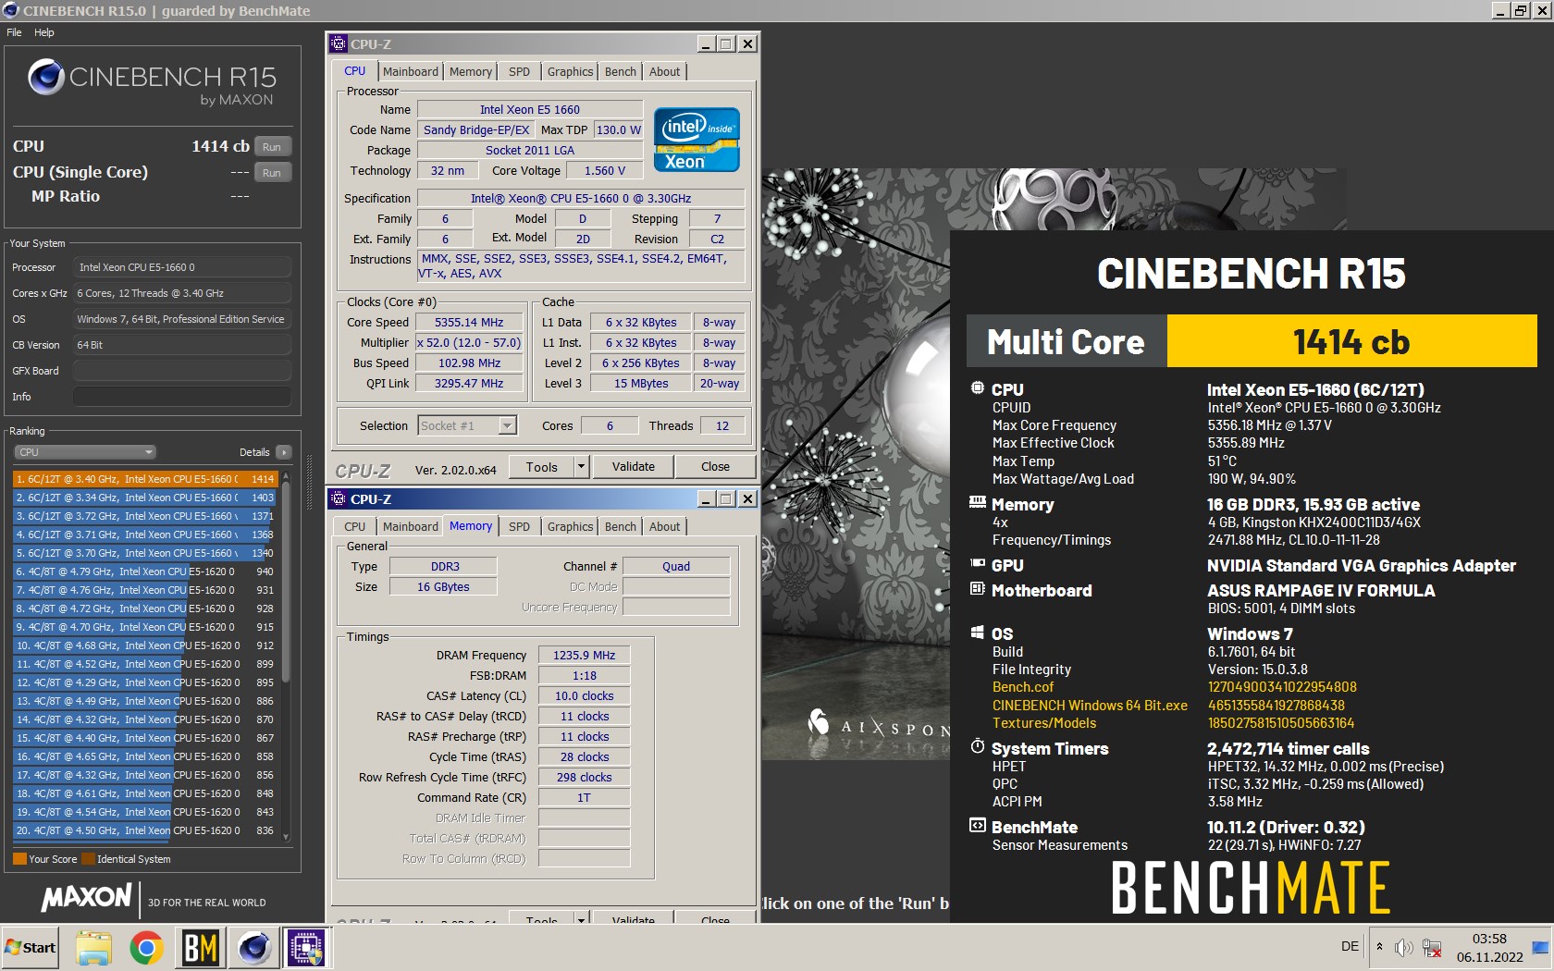Image resolution: width=1554 pixels, height=971 pixels.
Task: Click the yellow 1414 cb score banner
Action: [x=1351, y=341]
